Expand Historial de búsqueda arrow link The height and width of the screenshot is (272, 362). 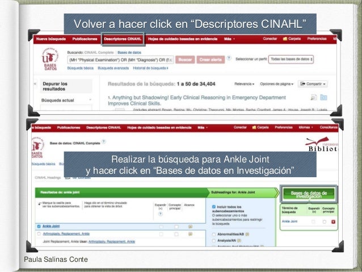(150, 68)
